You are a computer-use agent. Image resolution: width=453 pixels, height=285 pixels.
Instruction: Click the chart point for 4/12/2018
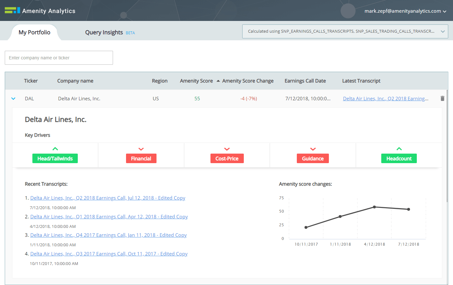pos(375,207)
